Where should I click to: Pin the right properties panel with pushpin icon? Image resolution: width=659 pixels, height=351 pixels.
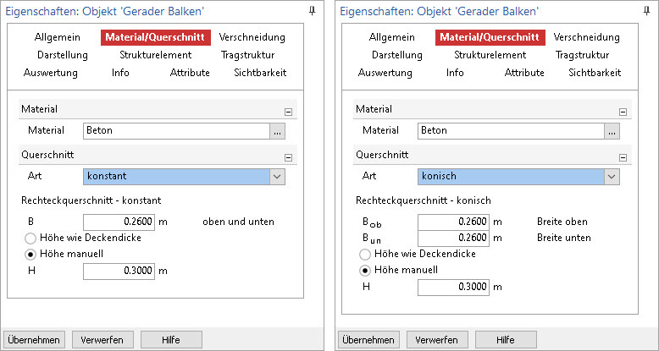[646, 11]
